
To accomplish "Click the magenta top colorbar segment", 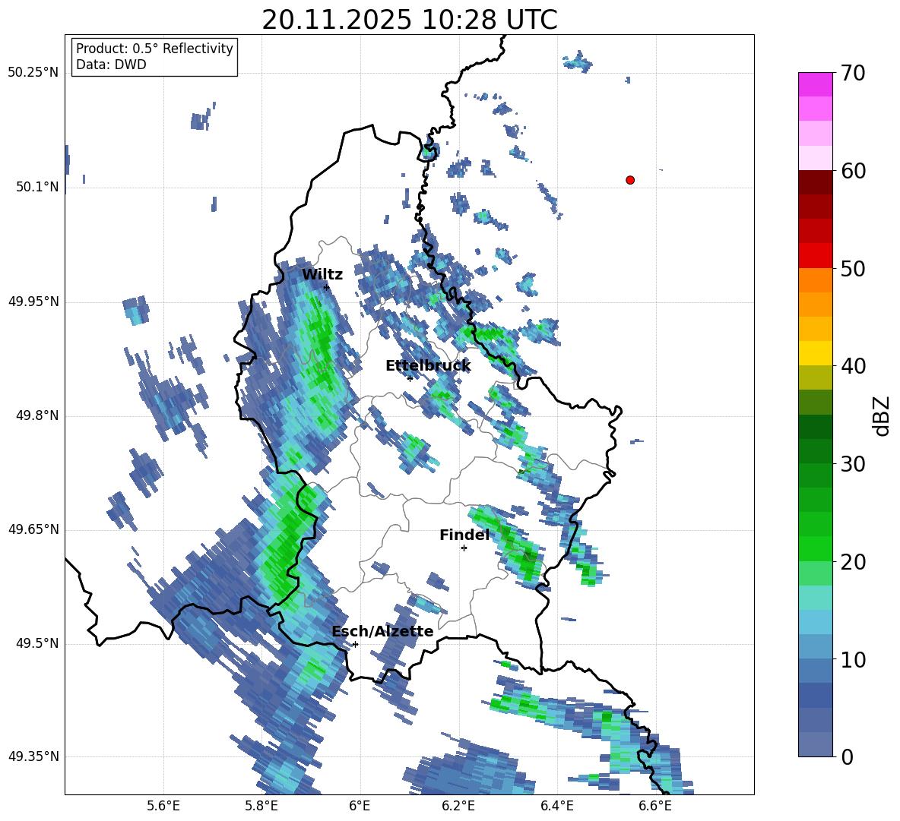I will pos(816,84).
